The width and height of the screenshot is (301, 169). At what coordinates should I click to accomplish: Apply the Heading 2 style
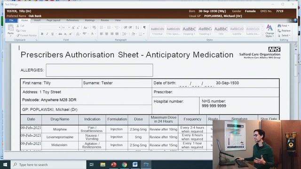click(205, 31)
